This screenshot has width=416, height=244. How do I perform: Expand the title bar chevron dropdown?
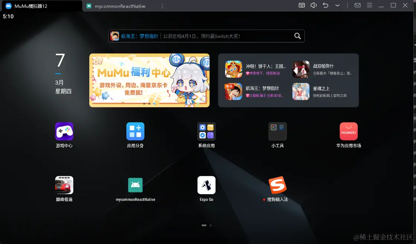click(x=337, y=5)
